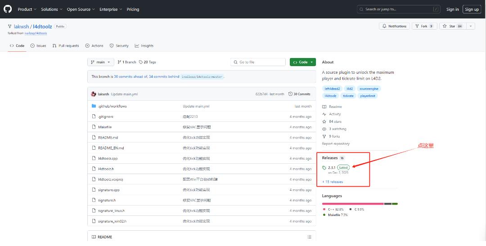Open the 34 commits behind link
This screenshot has width=486, height=246.
(164, 76)
